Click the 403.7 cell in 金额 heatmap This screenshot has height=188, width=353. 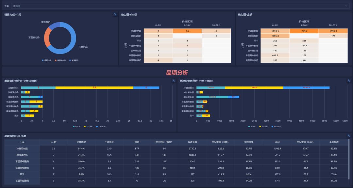(275, 55)
